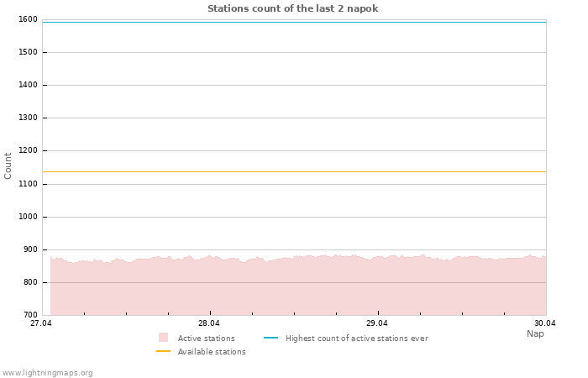
Task: Click the pink Active stations legend swatch
Action: [x=163, y=338]
